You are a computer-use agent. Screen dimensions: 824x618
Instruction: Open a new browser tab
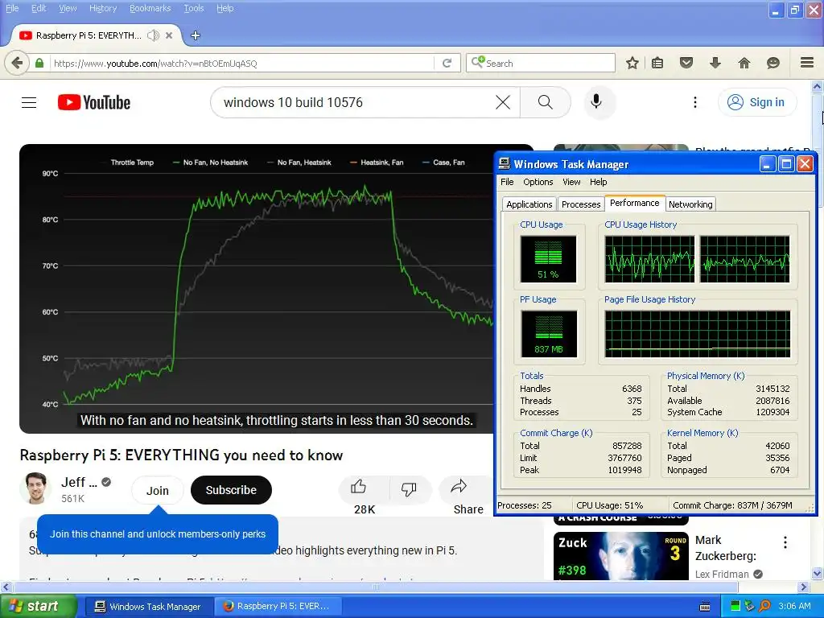pos(196,35)
